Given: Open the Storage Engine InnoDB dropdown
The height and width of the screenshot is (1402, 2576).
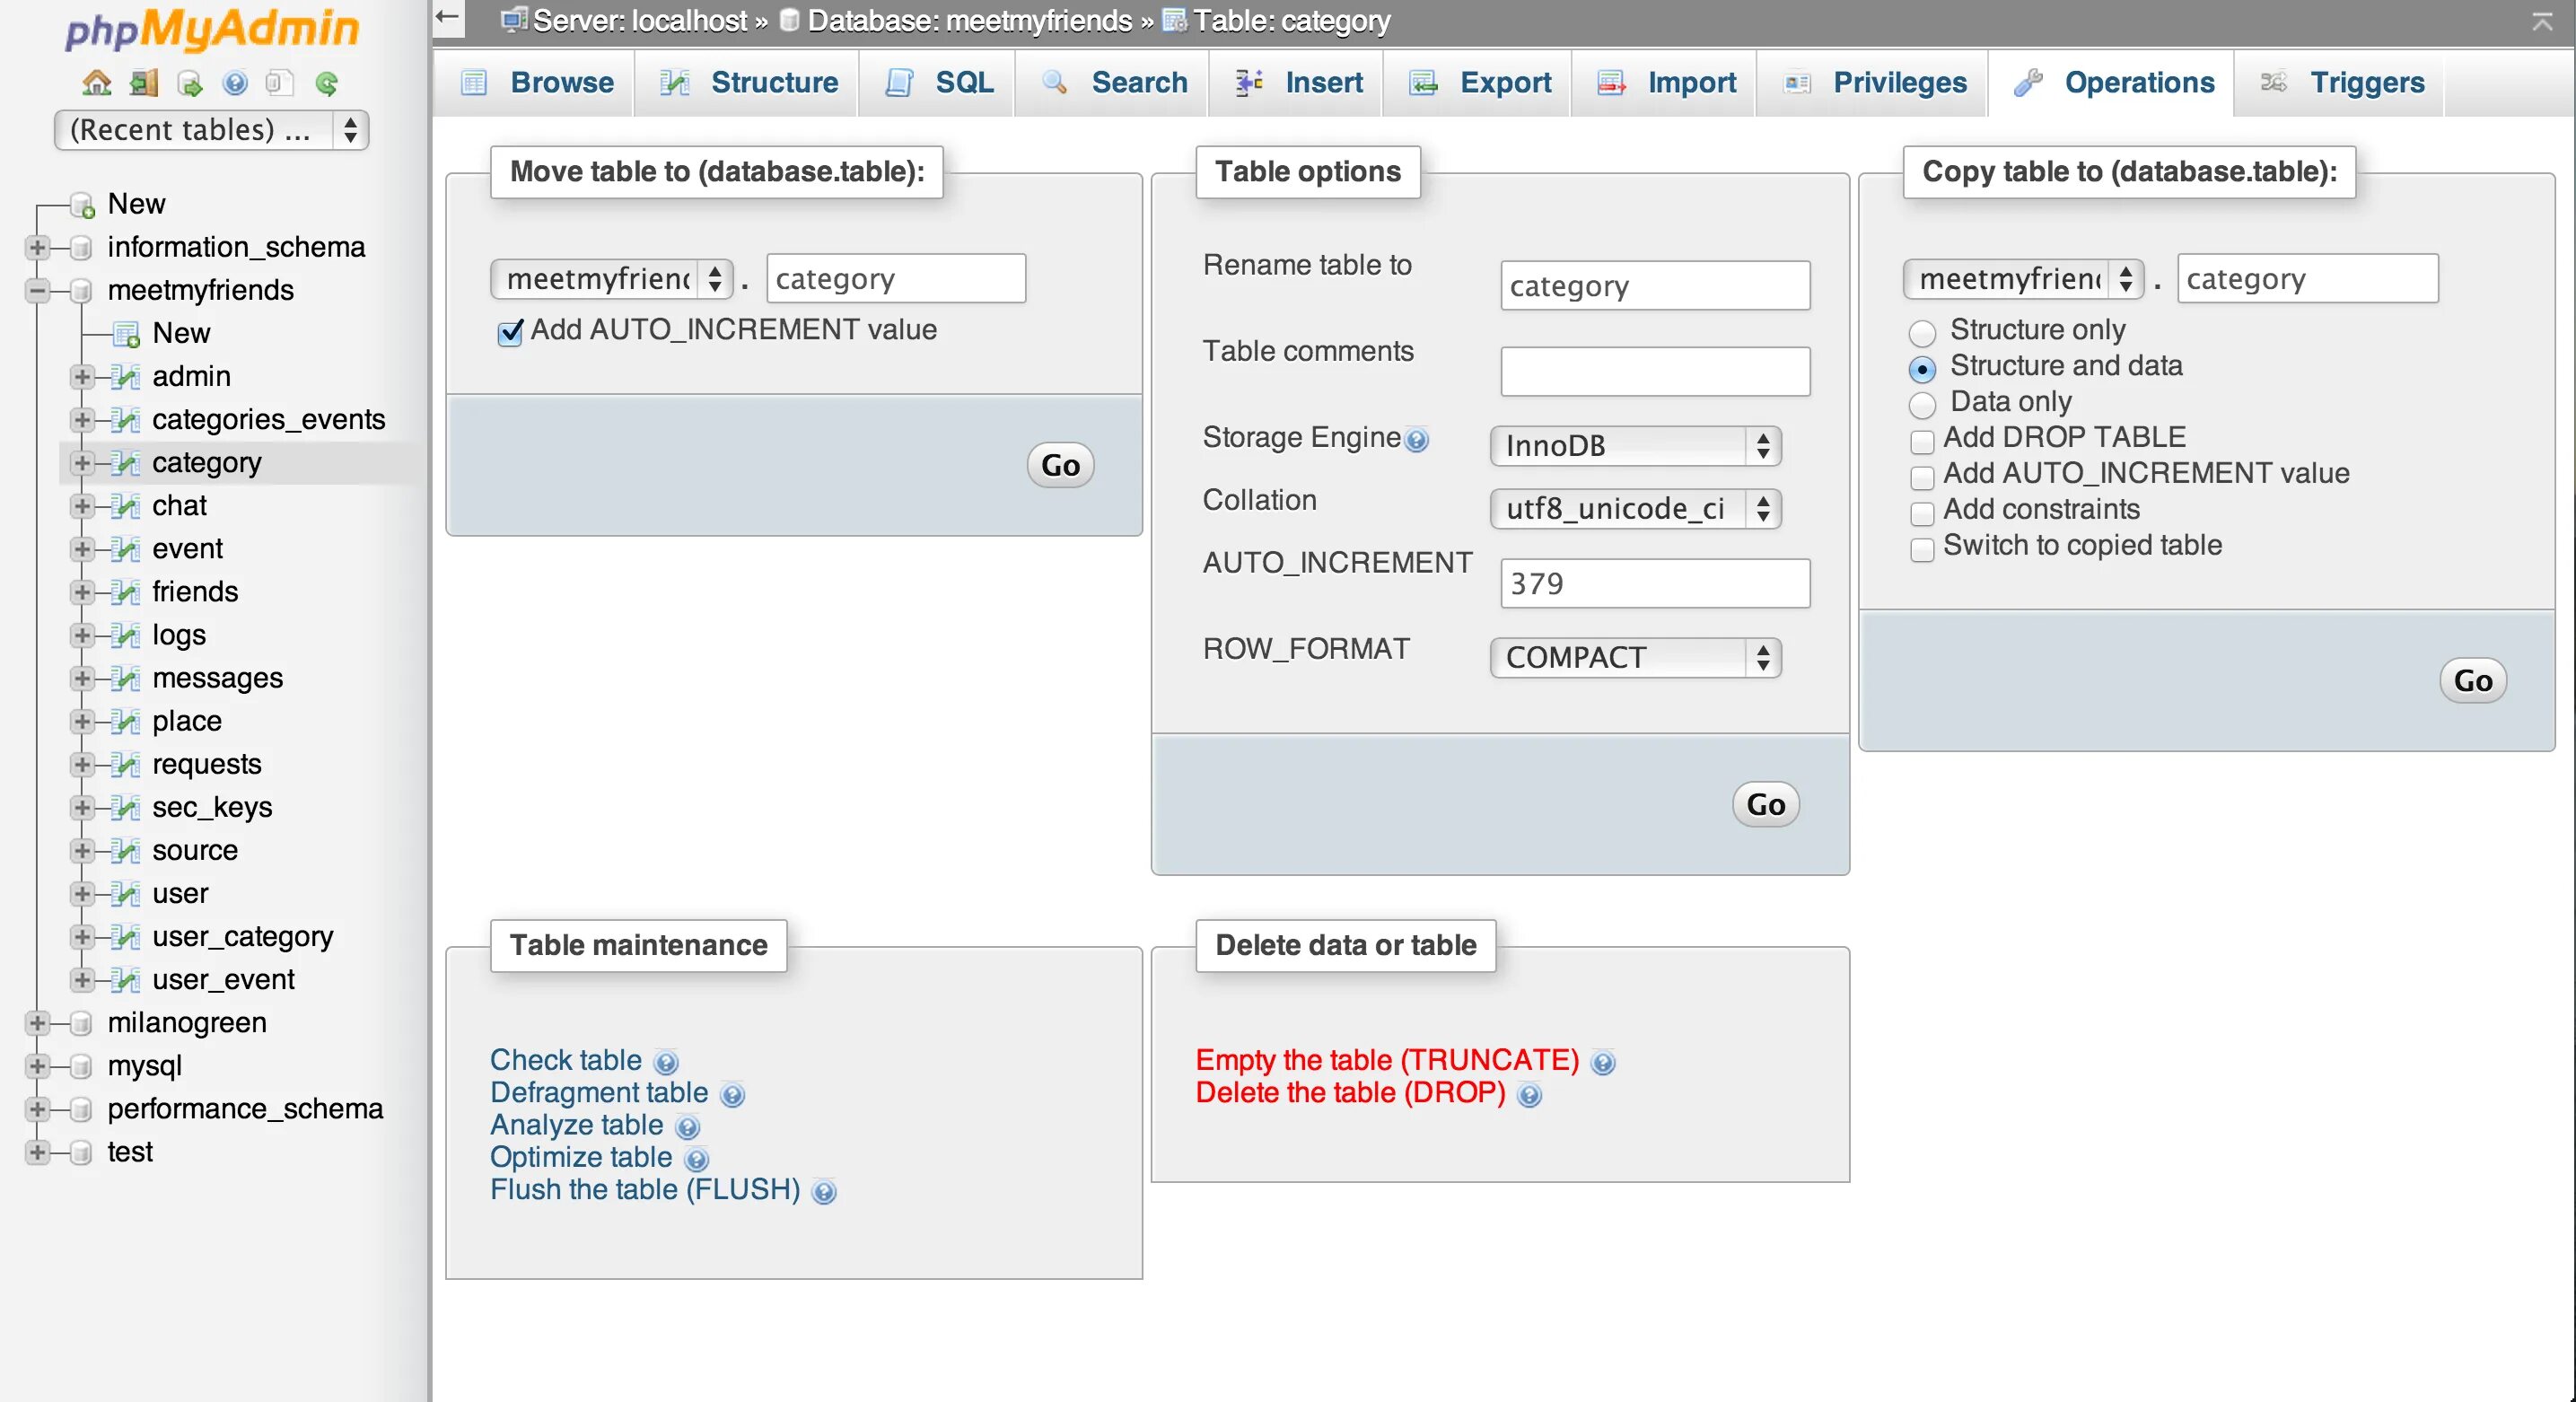Looking at the screenshot, I should (x=1635, y=446).
